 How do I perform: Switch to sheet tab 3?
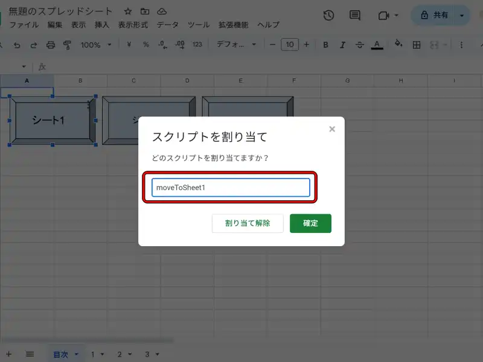tap(147, 354)
